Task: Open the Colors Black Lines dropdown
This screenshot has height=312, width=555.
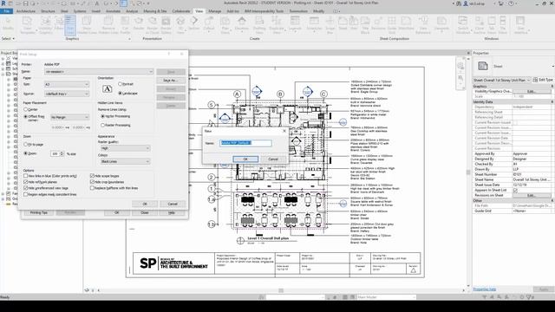Action: pyautogui.click(x=125, y=162)
